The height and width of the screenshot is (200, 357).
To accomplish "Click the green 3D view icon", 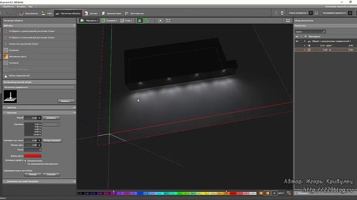I will [139, 21].
